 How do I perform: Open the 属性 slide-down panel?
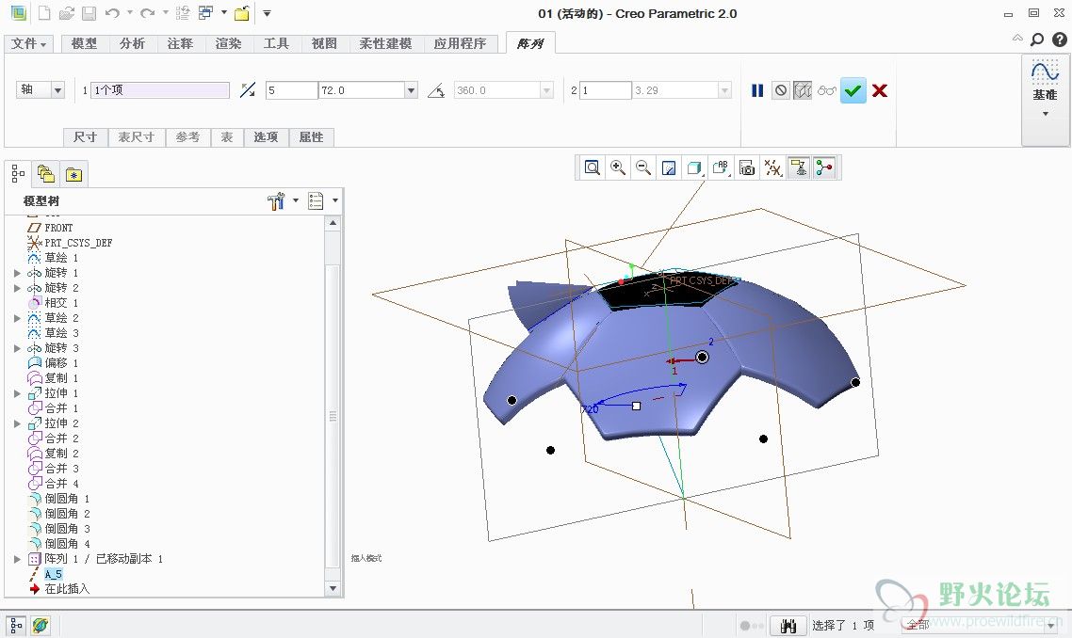pyautogui.click(x=311, y=137)
